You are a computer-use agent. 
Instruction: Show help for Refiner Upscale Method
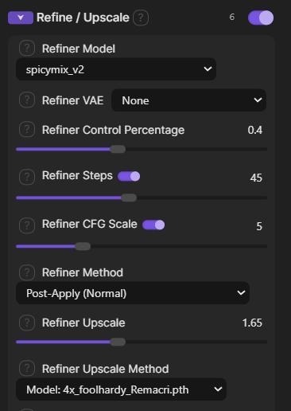pyautogui.click(x=27, y=369)
